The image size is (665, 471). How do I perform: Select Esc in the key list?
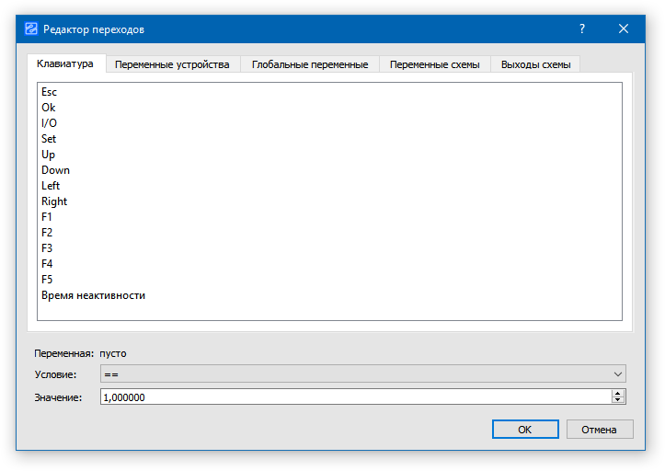coord(50,92)
